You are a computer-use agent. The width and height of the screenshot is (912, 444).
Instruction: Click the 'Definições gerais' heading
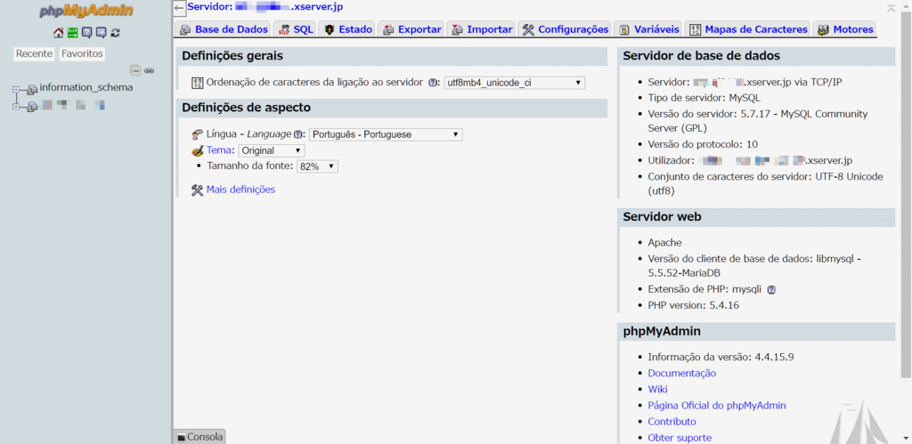(232, 56)
